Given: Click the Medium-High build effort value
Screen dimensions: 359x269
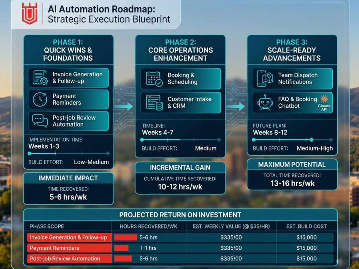Looking at the screenshot, I should pyautogui.click(x=315, y=148).
